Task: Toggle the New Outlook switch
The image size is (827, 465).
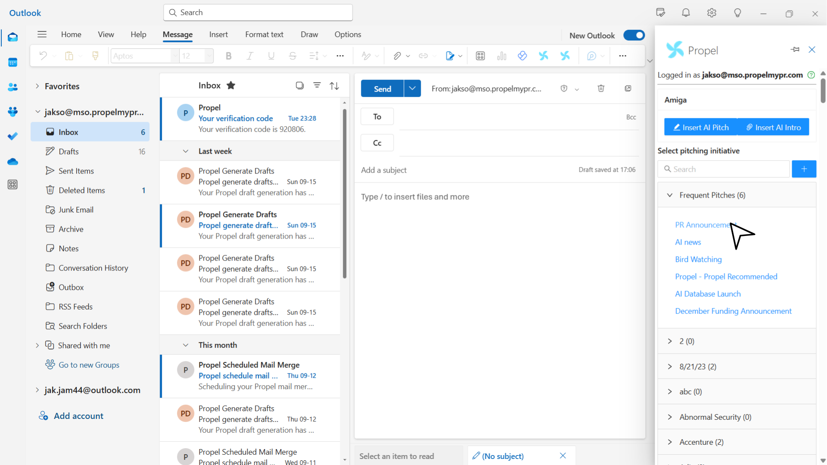Action: 634,35
